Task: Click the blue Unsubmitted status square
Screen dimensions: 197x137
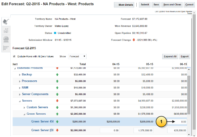Action: coord(55,33)
